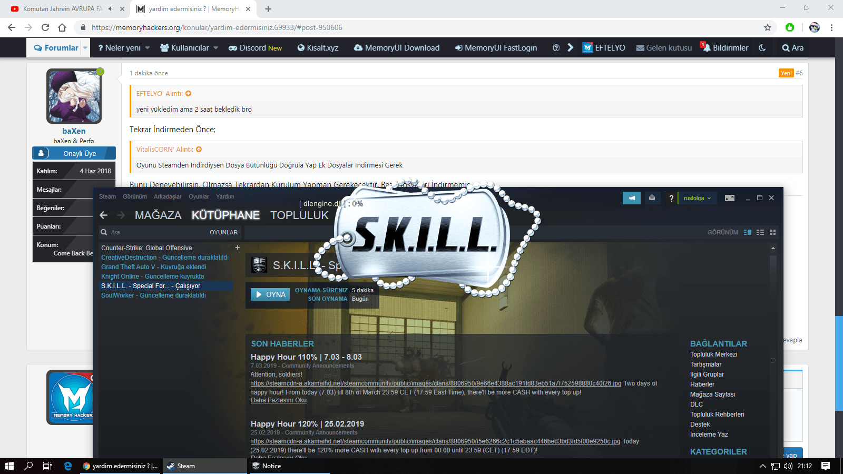
Task: Mute the Komutan Jahrein tab audio
Action: [x=111, y=9]
